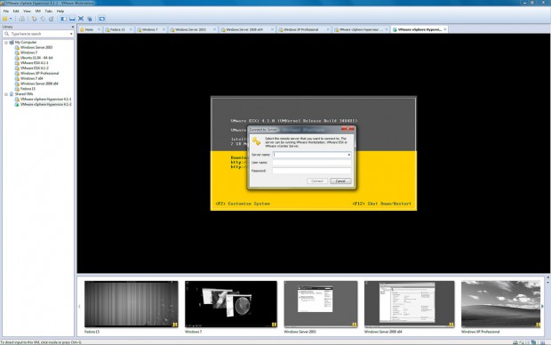Viewport: 551px width, 345px height.
Task: Click the thumbnail bar scroll-right arrow
Action: (542, 306)
